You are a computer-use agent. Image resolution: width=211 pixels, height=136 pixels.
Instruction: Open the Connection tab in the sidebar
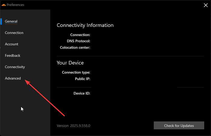(x=14, y=33)
